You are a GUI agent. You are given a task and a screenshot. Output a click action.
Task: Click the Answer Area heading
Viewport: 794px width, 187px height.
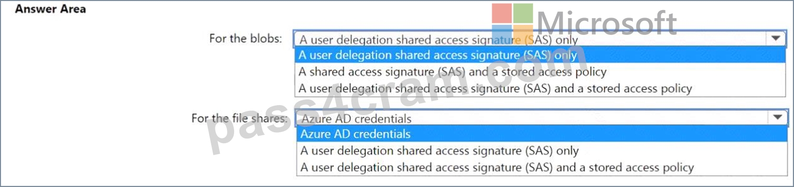coord(51,9)
